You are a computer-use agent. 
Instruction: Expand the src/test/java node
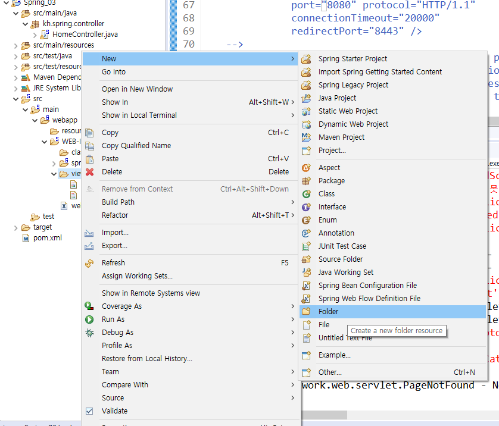[15, 57]
